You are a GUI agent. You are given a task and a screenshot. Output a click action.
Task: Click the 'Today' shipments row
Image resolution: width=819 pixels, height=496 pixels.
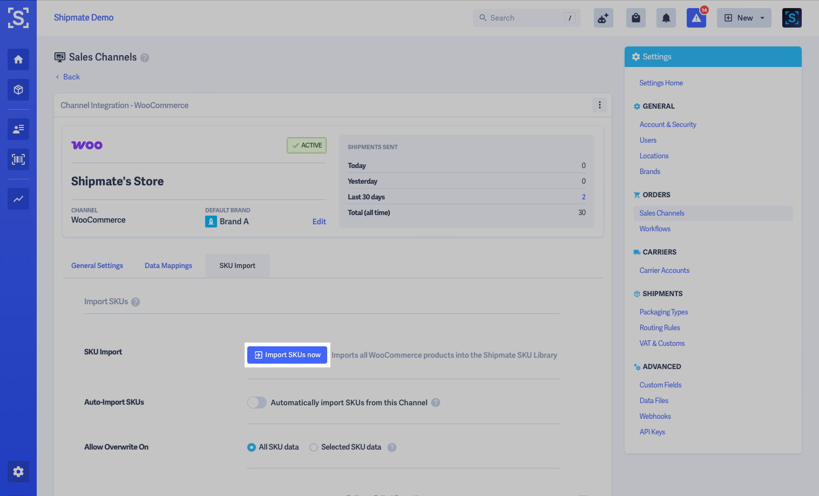coord(466,166)
